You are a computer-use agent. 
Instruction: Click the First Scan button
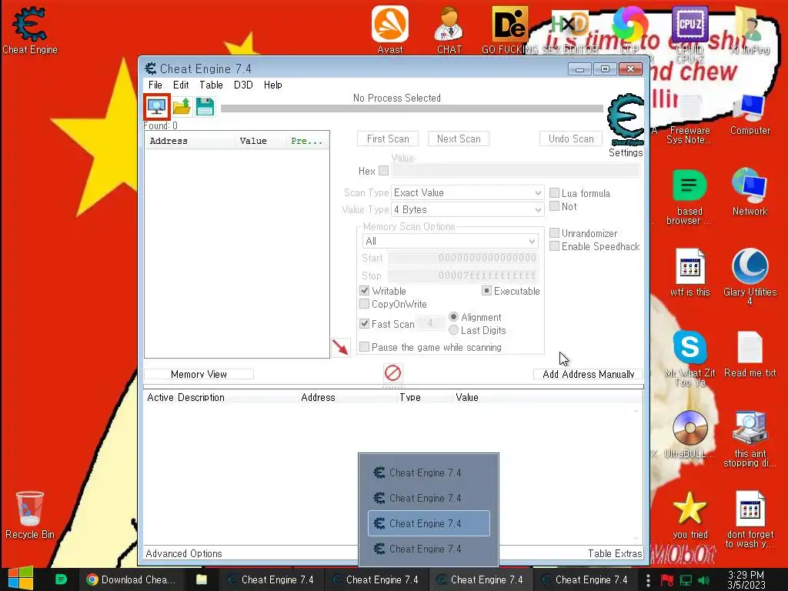tap(388, 139)
